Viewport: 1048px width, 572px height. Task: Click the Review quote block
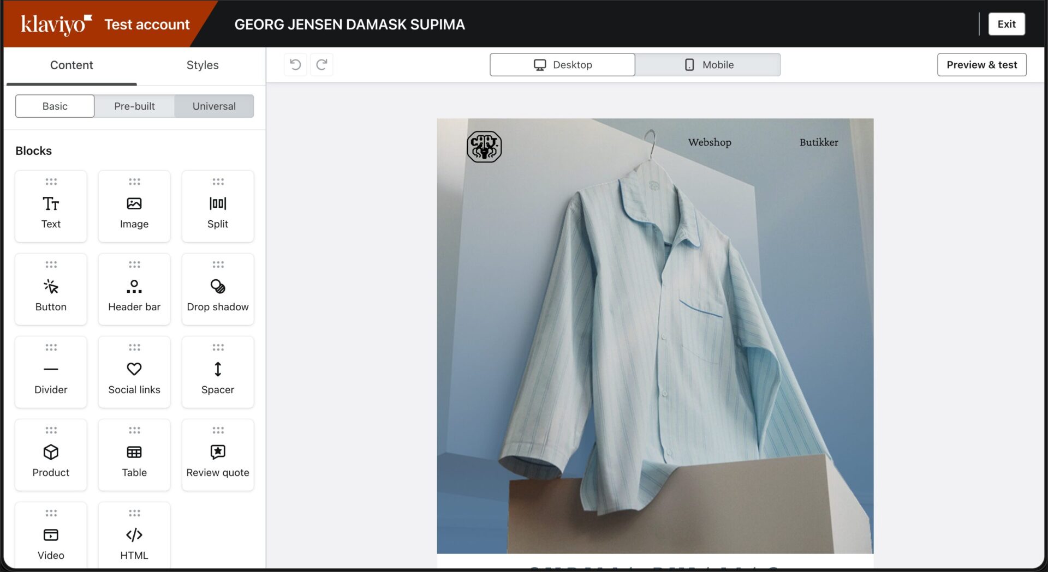point(218,455)
